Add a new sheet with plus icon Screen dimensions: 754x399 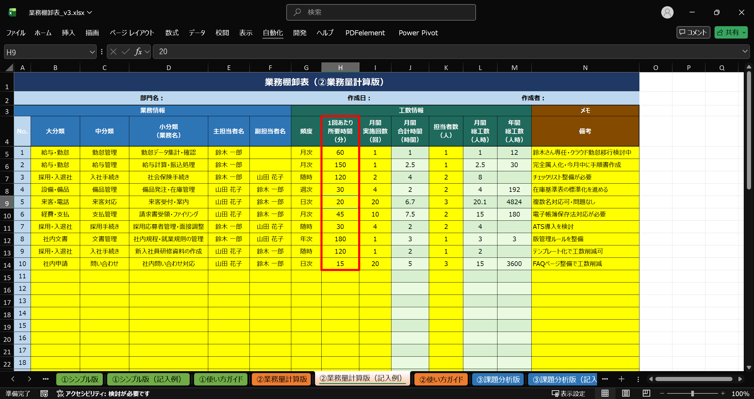[x=621, y=379]
